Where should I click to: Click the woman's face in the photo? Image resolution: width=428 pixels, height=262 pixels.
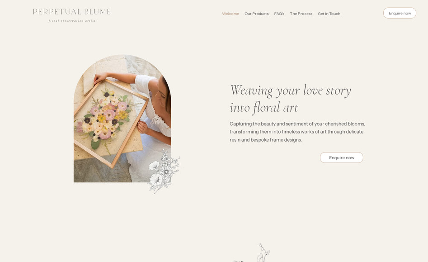tap(163, 95)
